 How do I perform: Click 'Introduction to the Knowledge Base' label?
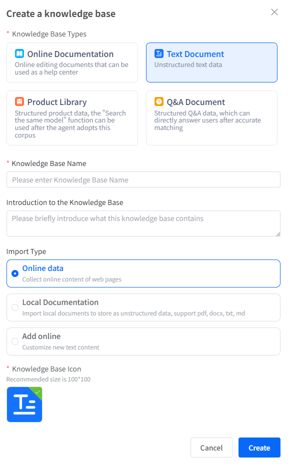(x=65, y=202)
